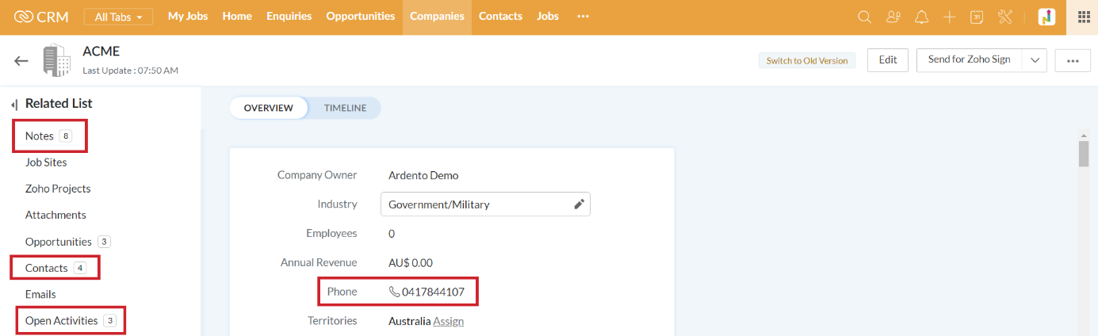Open the Contacts tab in top bar
1098x336 pixels.
coord(500,16)
